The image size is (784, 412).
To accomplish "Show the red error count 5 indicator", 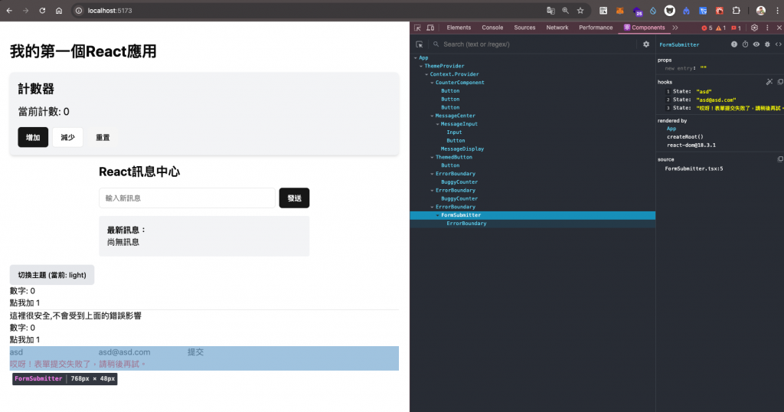I will [x=707, y=28].
